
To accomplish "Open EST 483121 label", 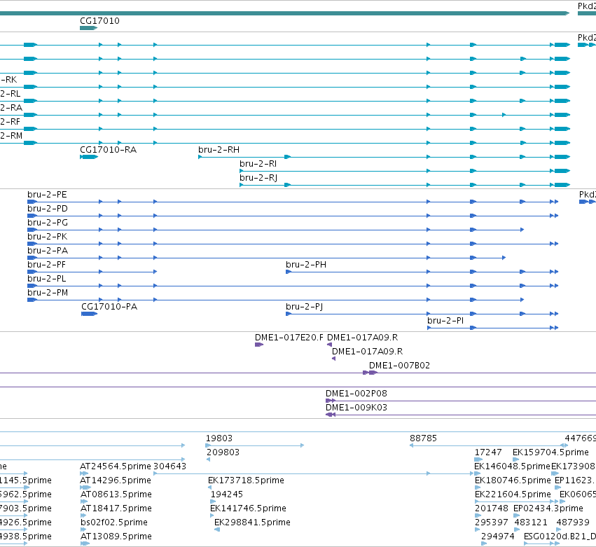I will [x=531, y=522].
